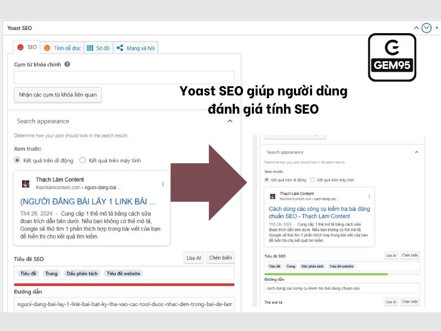Image resolution: width=441 pixels, height=331 pixels.
Task: Select the Trang variable tag in the smaller panel
Action: (291, 266)
